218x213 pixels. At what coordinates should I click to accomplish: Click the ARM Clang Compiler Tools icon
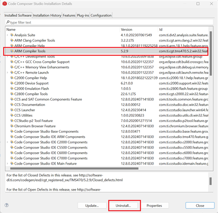coord(12,40)
